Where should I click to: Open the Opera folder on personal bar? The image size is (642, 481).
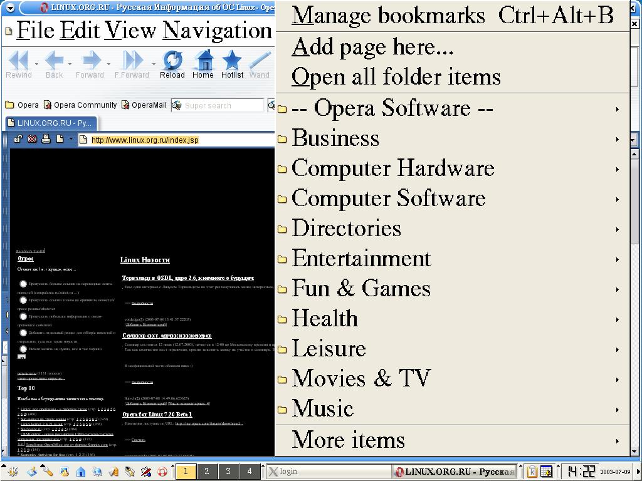(22, 105)
